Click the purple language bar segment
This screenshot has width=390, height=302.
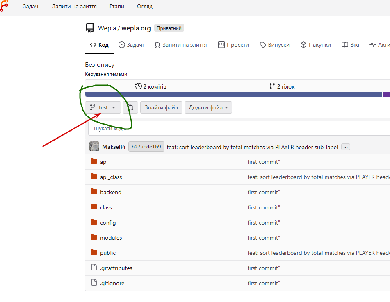pyautogui.click(x=386, y=95)
